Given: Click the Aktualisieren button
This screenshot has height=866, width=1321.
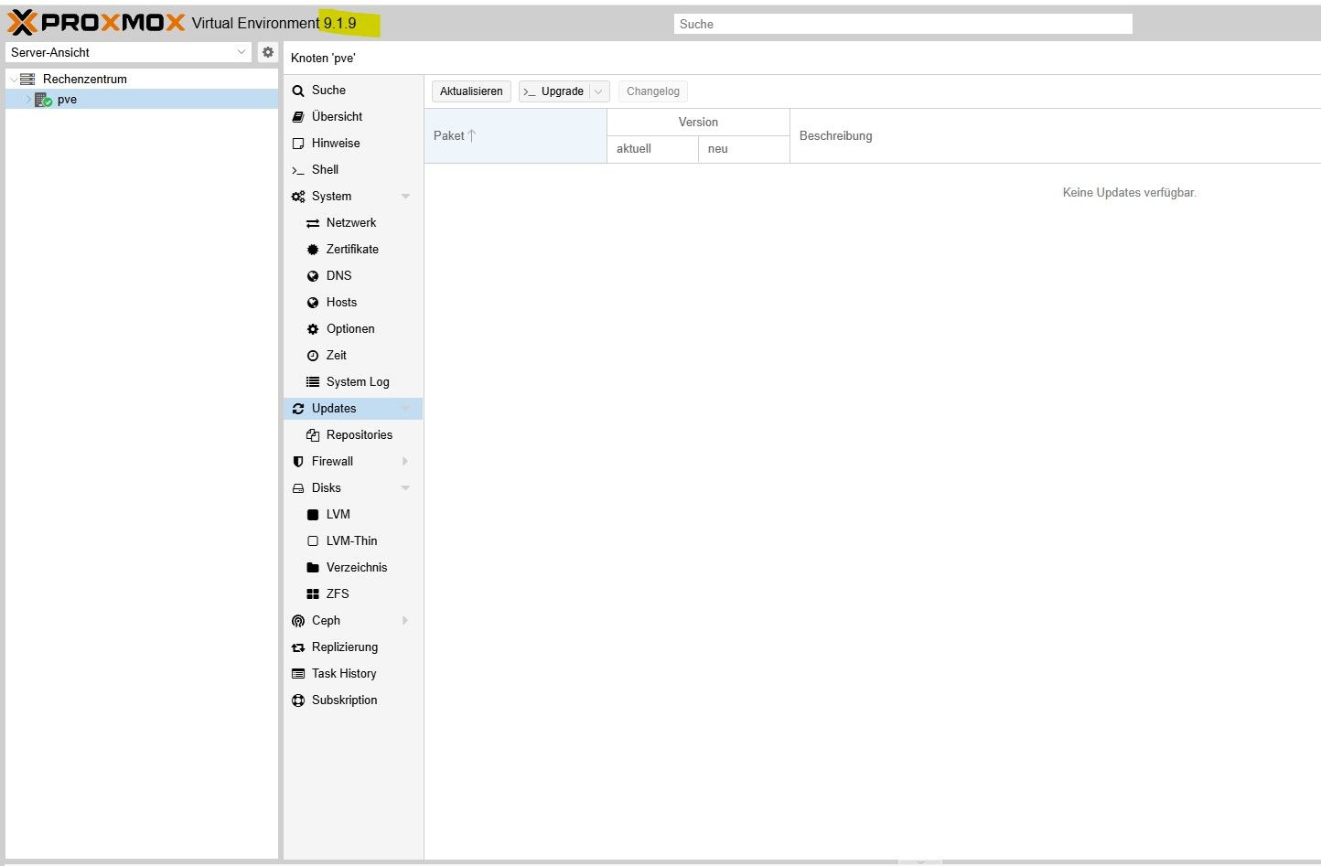Looking at the screenshot, I should (471, 91).
